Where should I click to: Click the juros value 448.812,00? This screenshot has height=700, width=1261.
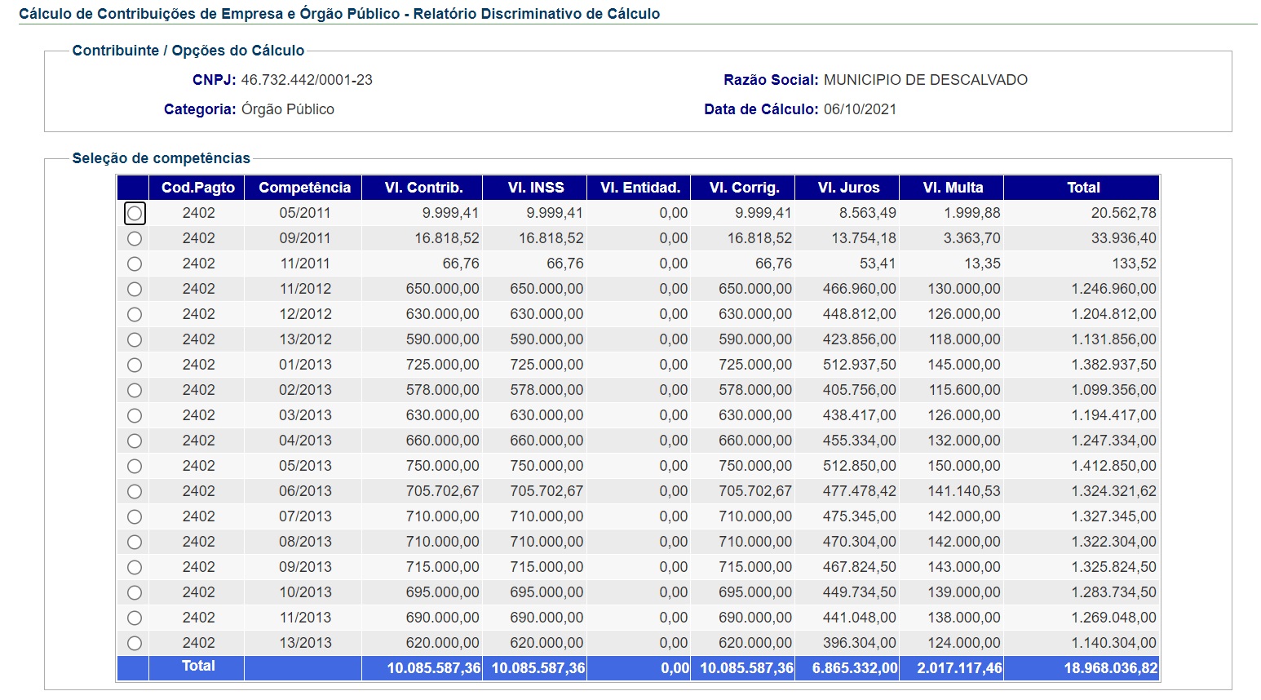click(x=859, y=314)
